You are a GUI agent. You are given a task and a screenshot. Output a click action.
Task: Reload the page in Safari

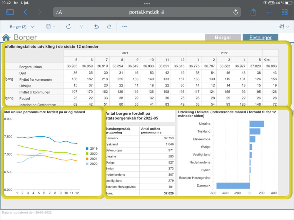(235, 12)
